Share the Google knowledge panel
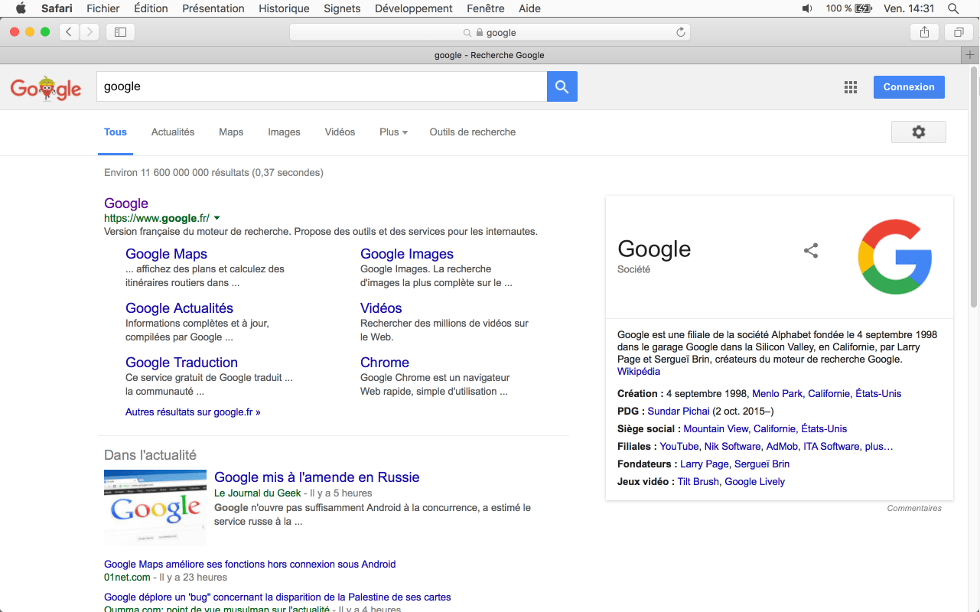 click(x=811, y=250)
